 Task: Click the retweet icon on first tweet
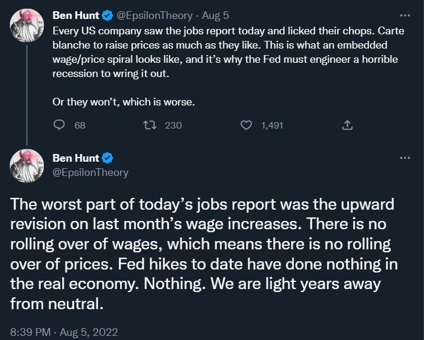tap(149, 125)
